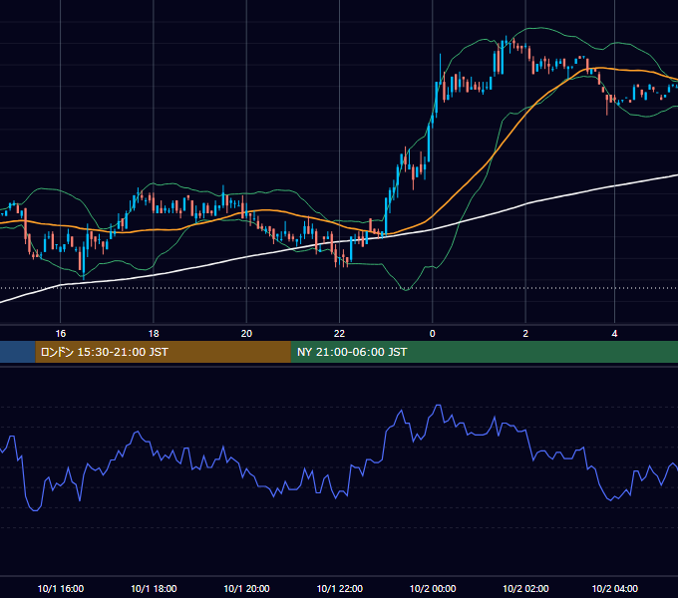Screen dimensions: 678x598
Task: Click the blue session bar before ロンドン
Action: click(18, 352)
